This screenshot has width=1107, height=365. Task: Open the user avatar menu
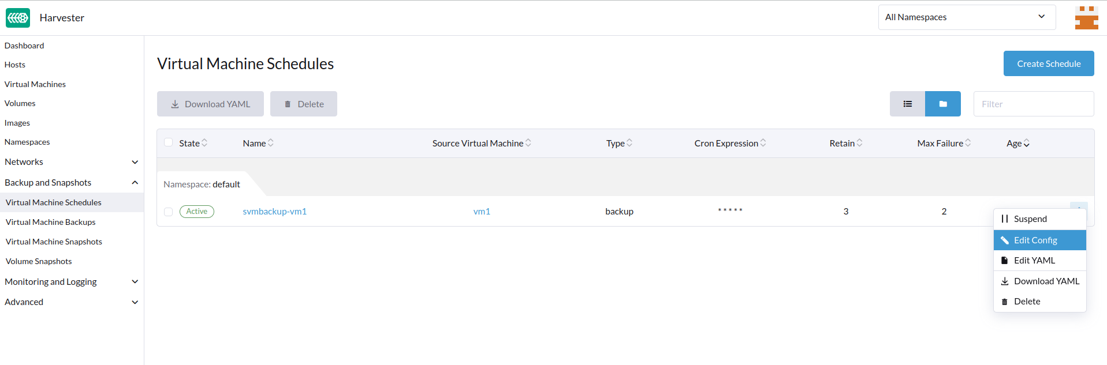tap(1086, 18)
